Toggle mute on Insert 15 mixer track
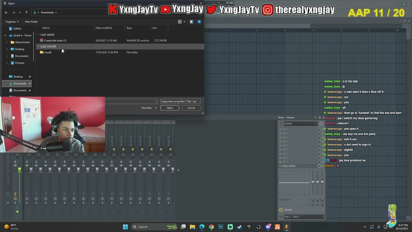Screen dimensions: 412x232 [161, 149]
